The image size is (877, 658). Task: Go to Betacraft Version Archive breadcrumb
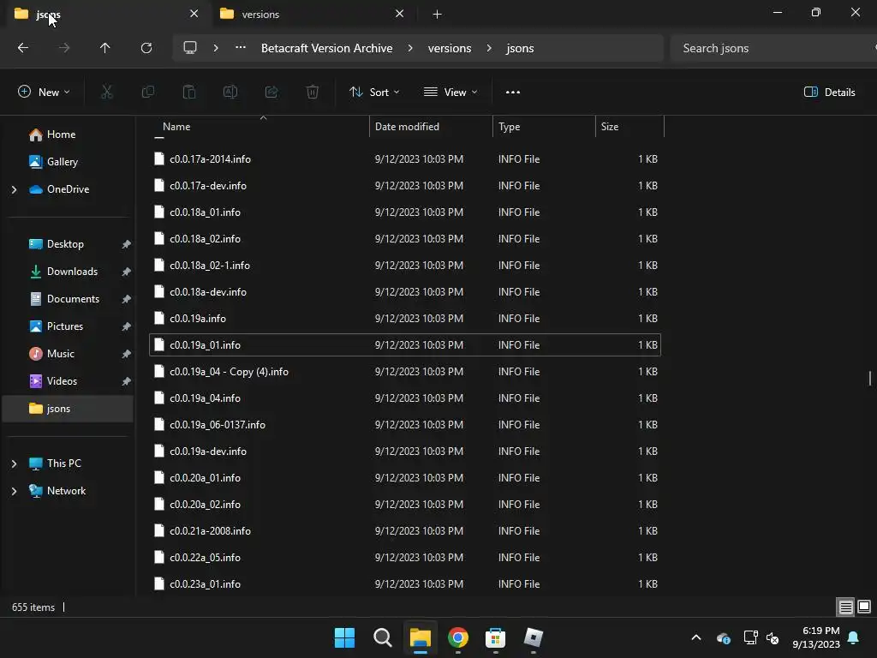pos(326,48)
